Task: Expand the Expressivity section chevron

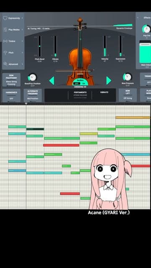Action: (22, 18)
